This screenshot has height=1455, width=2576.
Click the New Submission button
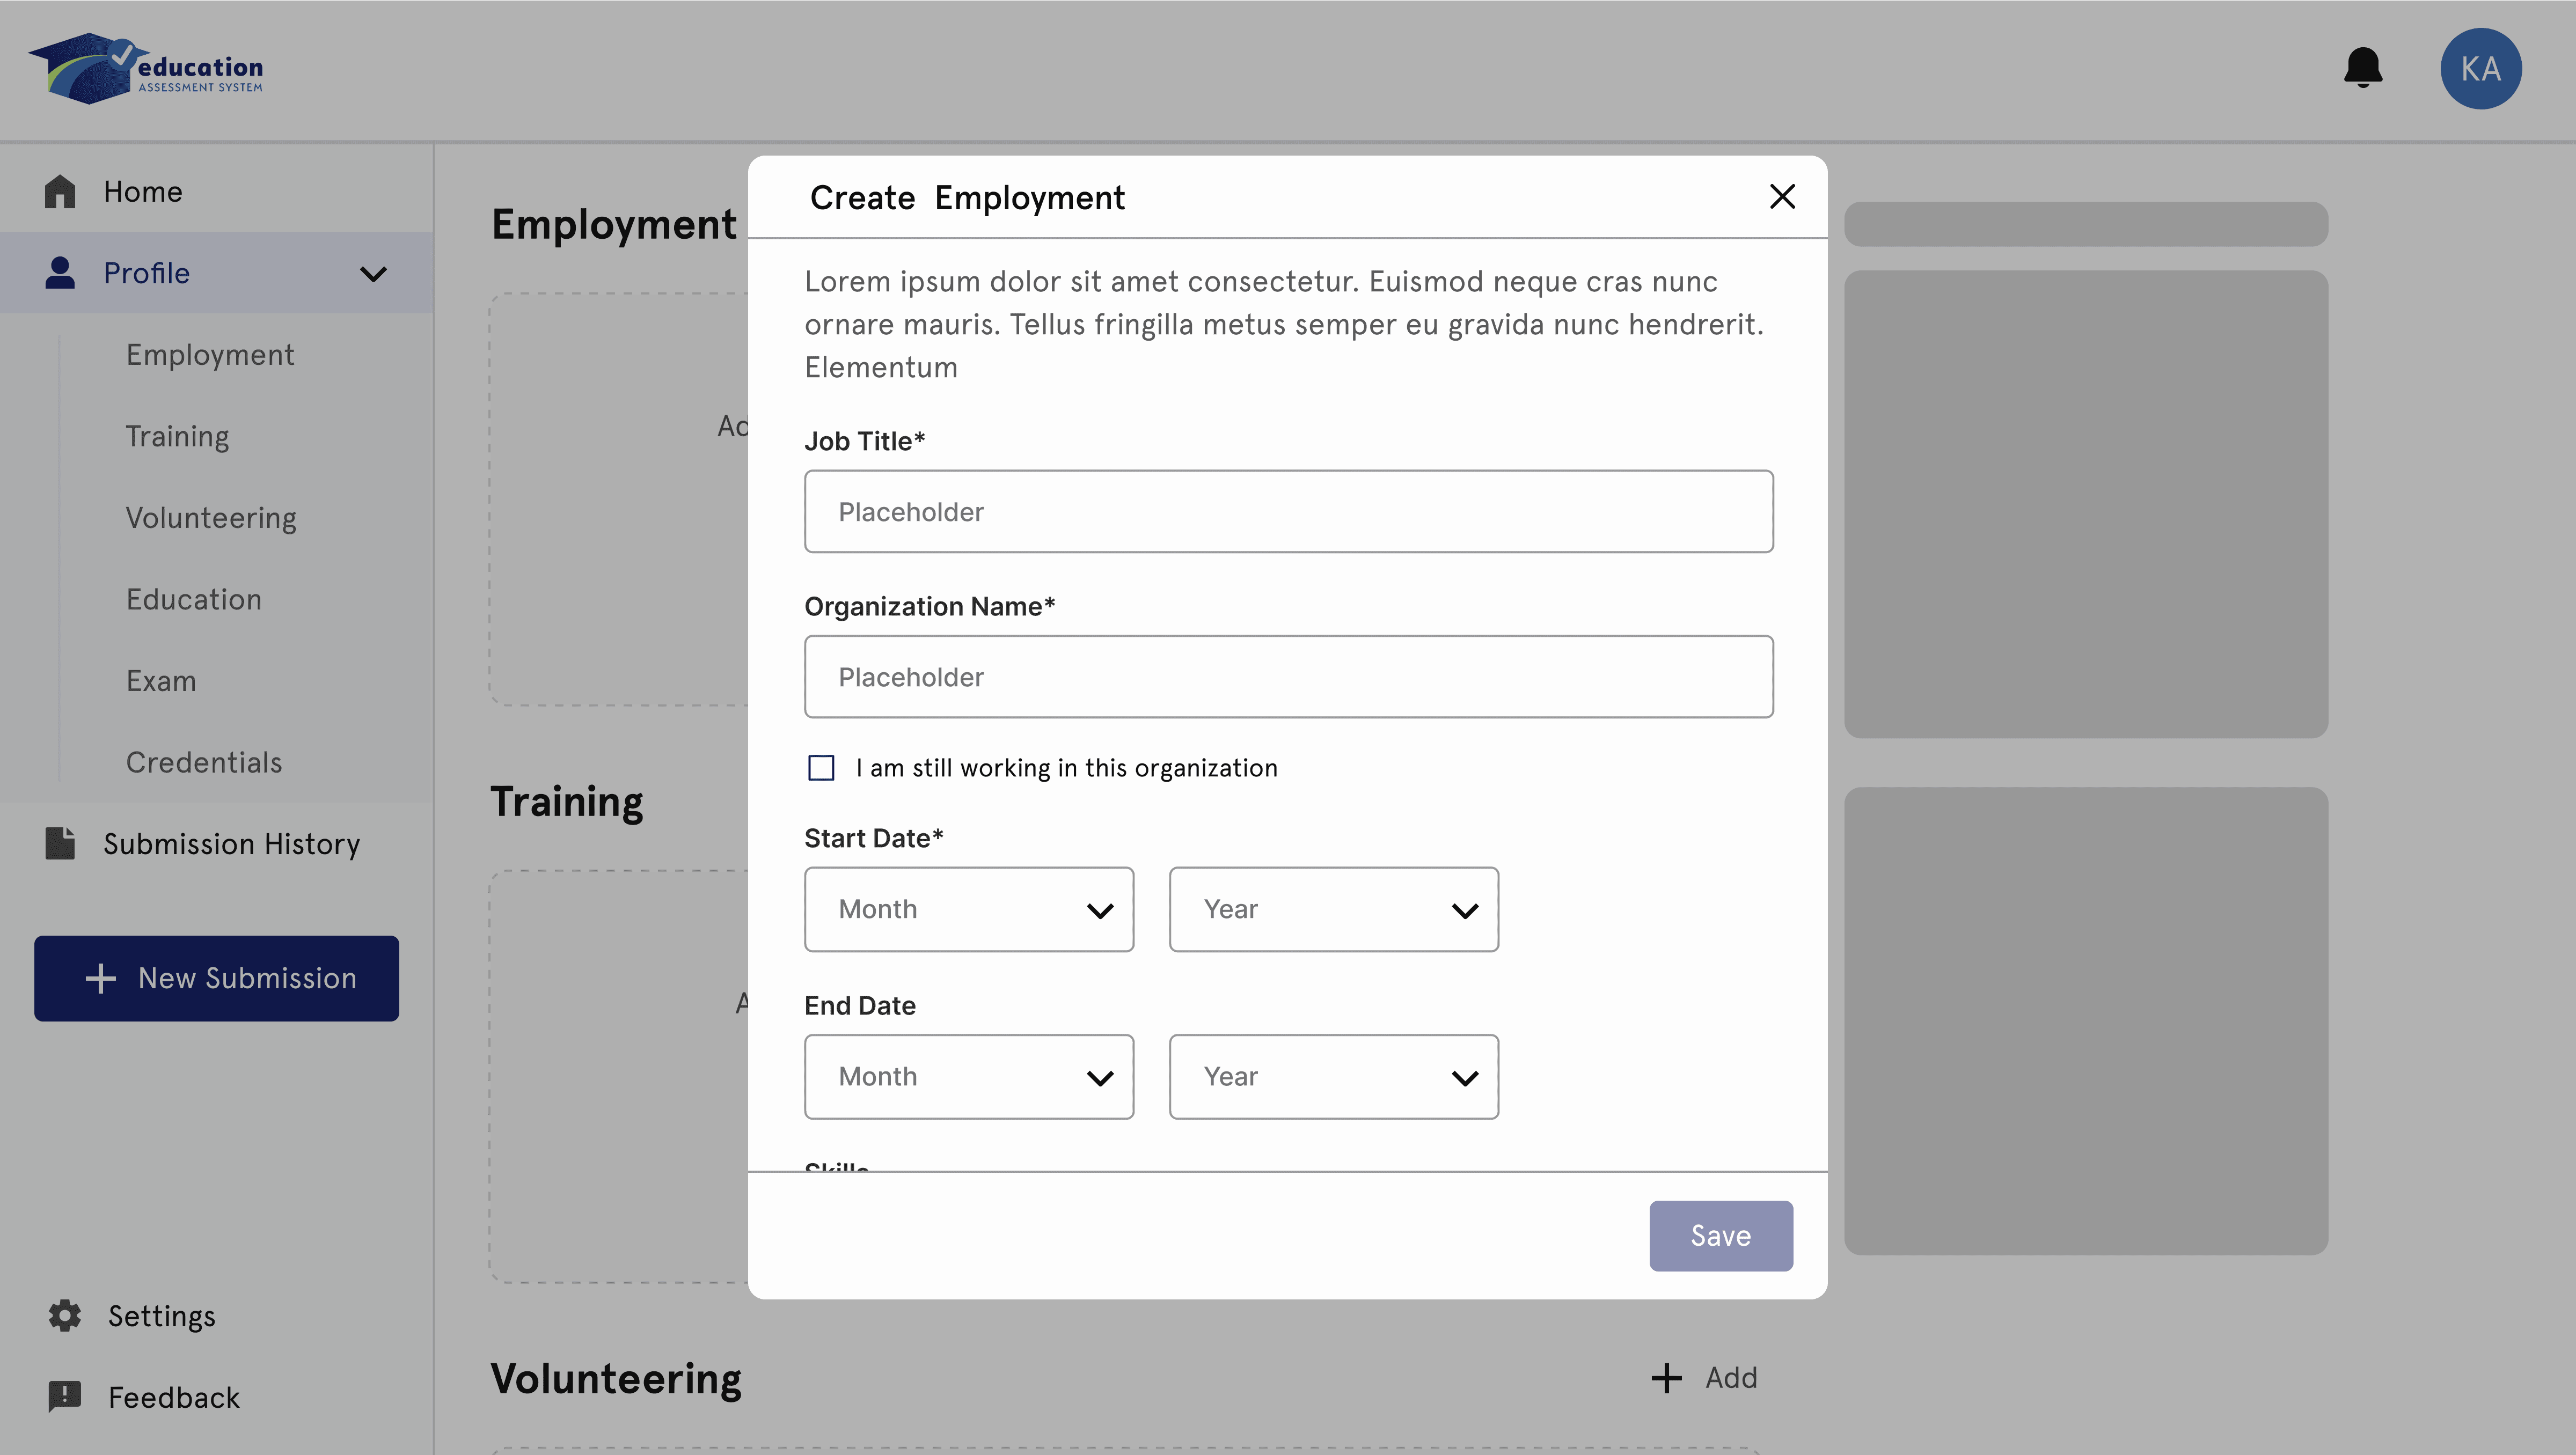pyautogui.click(x=216, y=978)
